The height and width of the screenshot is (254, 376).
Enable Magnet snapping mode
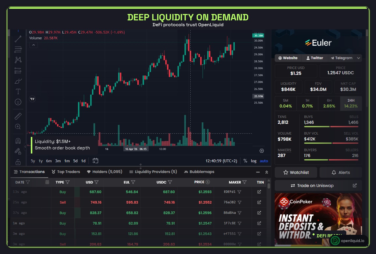(18, 141)
